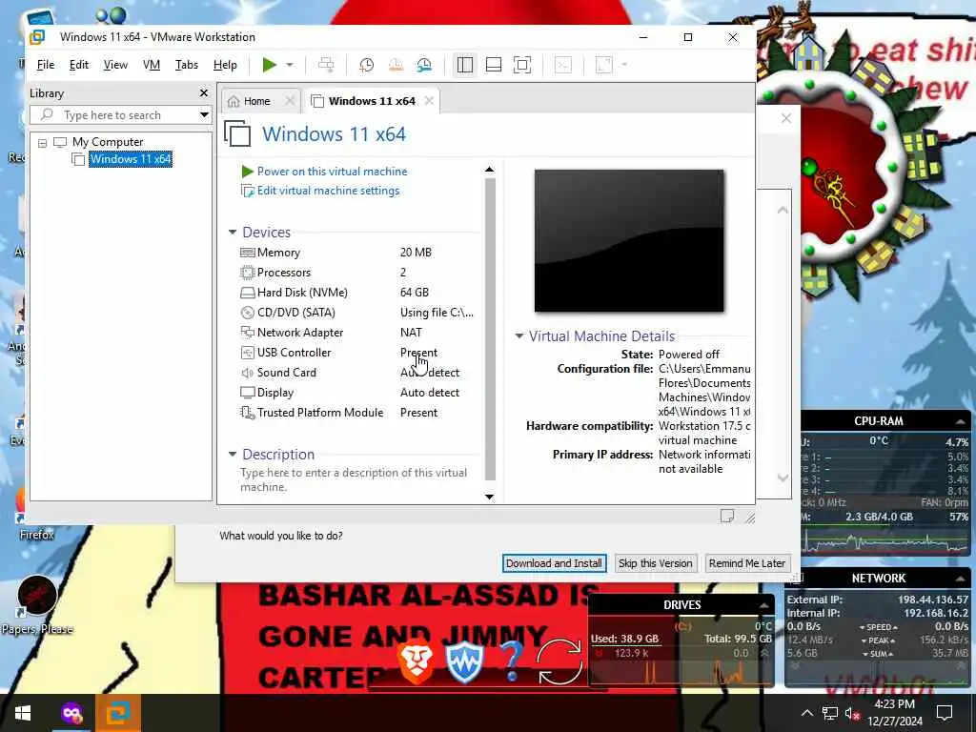This screenshot has height=732, width=976.
Task: Show hidden system tray icons
Action: point(806,713)
